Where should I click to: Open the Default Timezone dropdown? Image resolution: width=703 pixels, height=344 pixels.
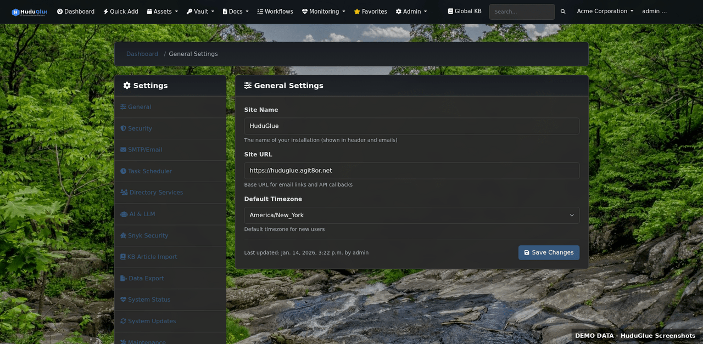(412, 215)
